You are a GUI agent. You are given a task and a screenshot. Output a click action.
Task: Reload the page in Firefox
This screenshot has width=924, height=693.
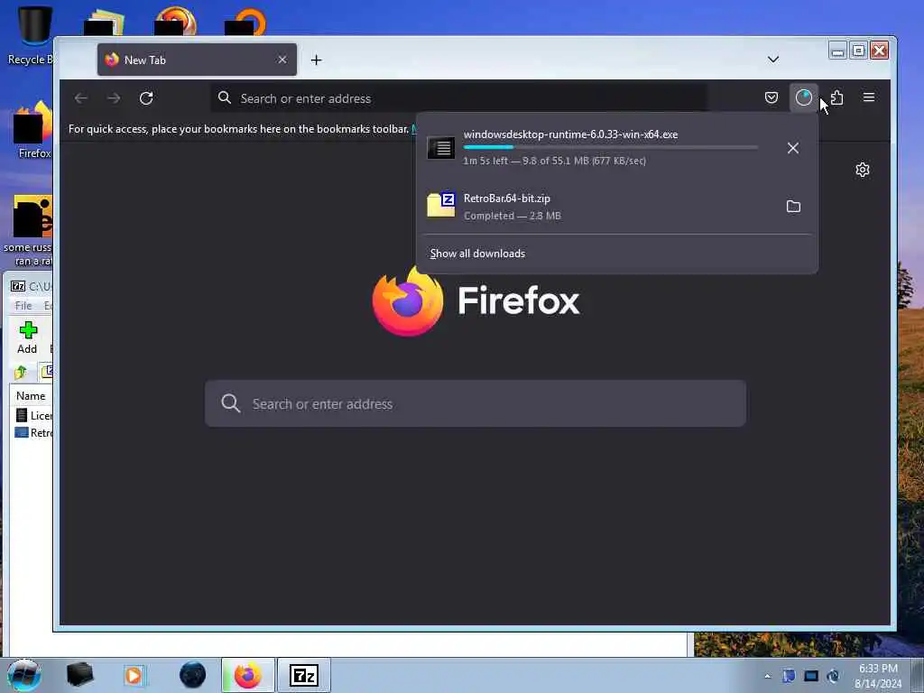click(x=146, y=97)
